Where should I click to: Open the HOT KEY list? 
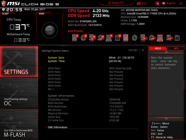[133, 50]
